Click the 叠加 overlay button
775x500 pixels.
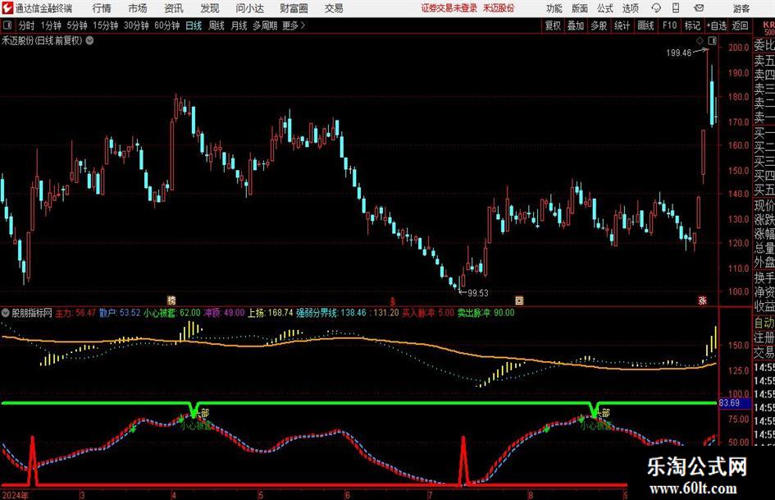pyautogui.click(x=576, y=25)
